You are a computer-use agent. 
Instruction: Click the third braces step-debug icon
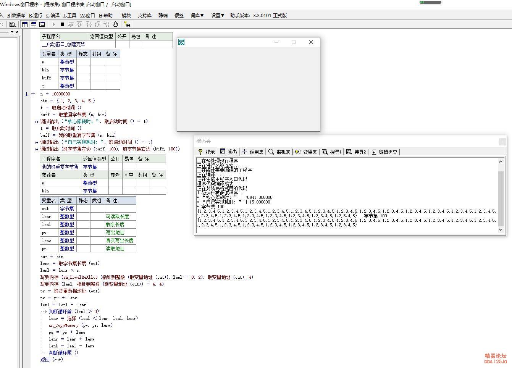[x=98, y=24]
